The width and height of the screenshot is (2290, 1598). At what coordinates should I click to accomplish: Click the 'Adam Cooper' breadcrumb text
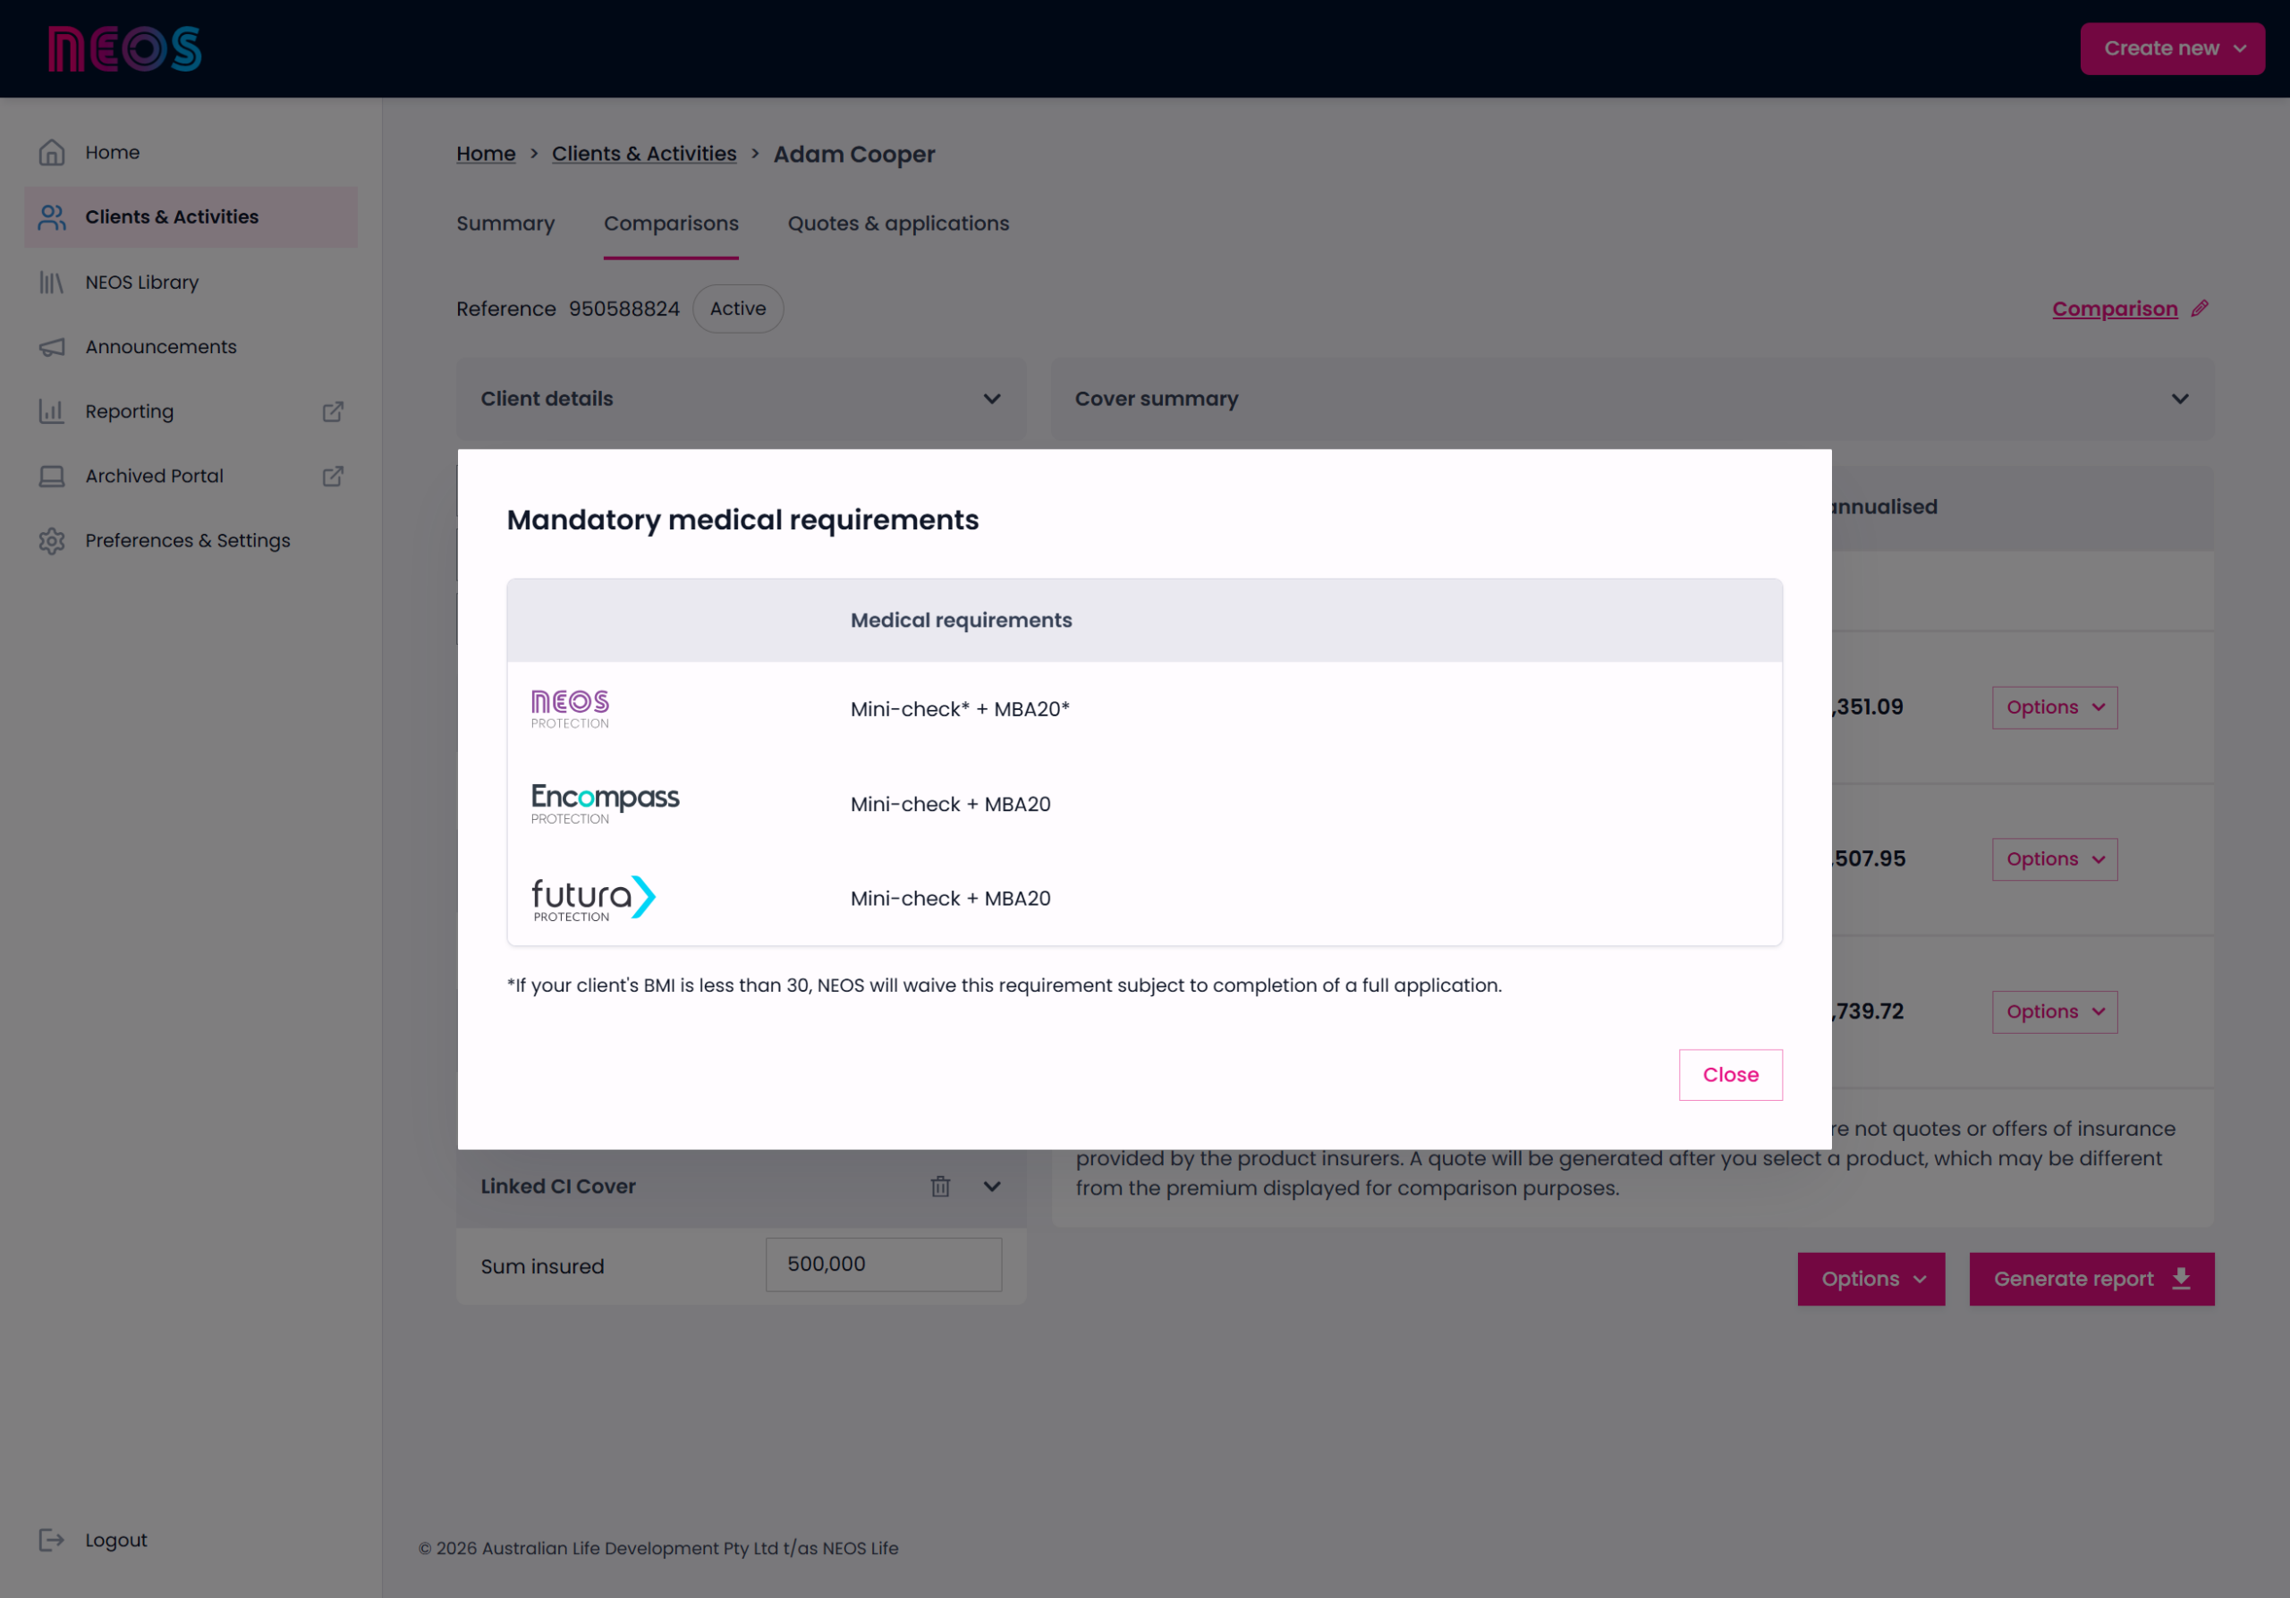(853, 155)
